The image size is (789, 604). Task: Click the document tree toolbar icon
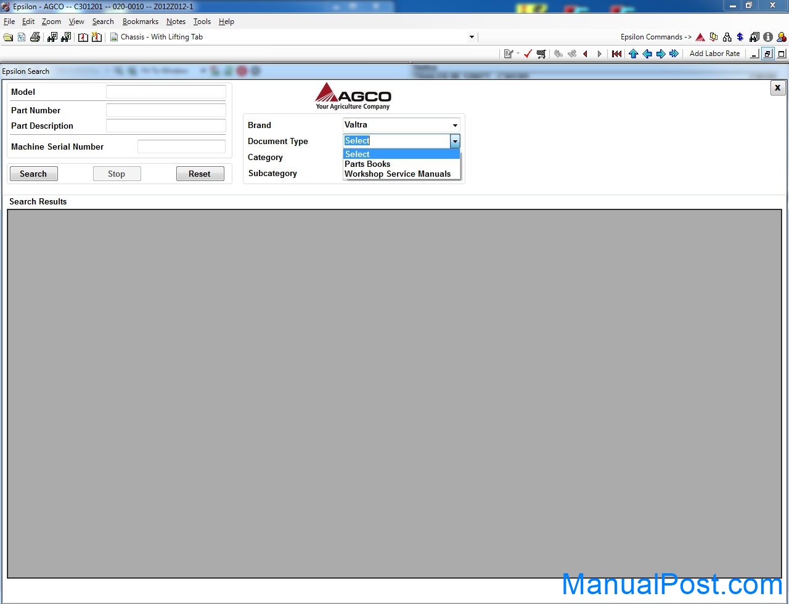pos(22,37)
